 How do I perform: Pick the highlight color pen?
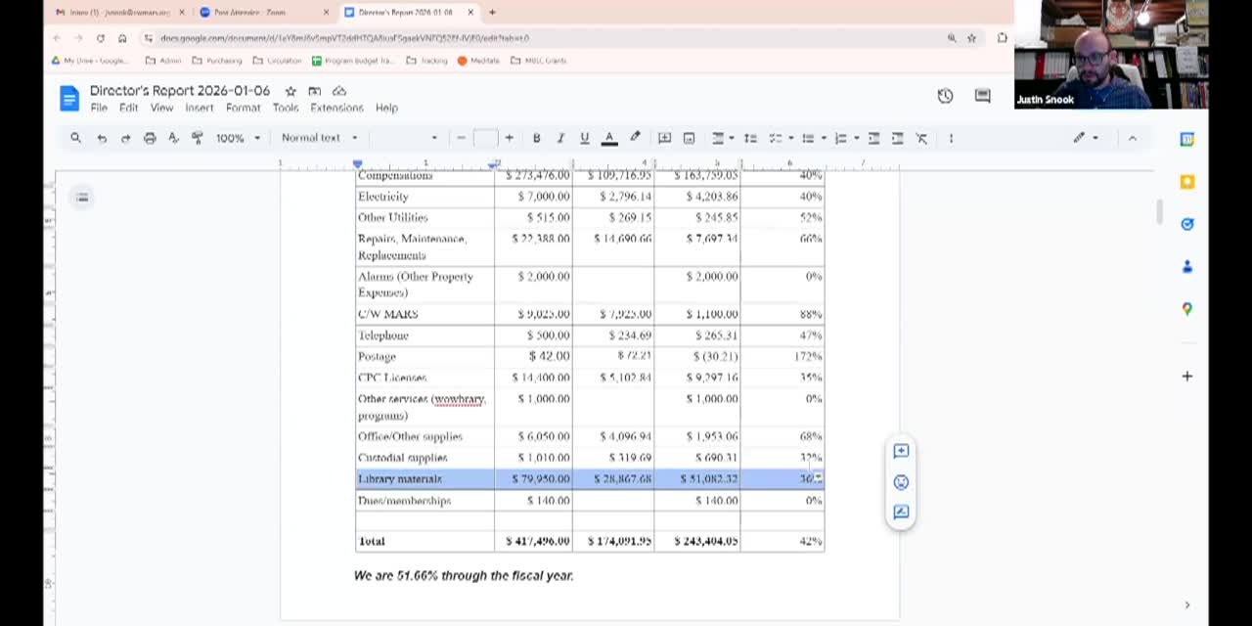tap(635, 138)
